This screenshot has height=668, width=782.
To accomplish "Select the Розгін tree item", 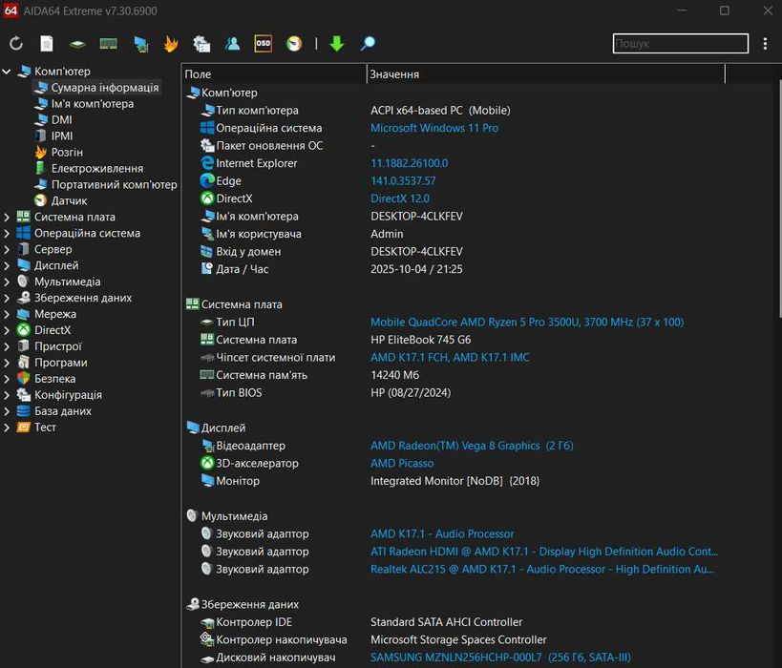I will 67,152.
